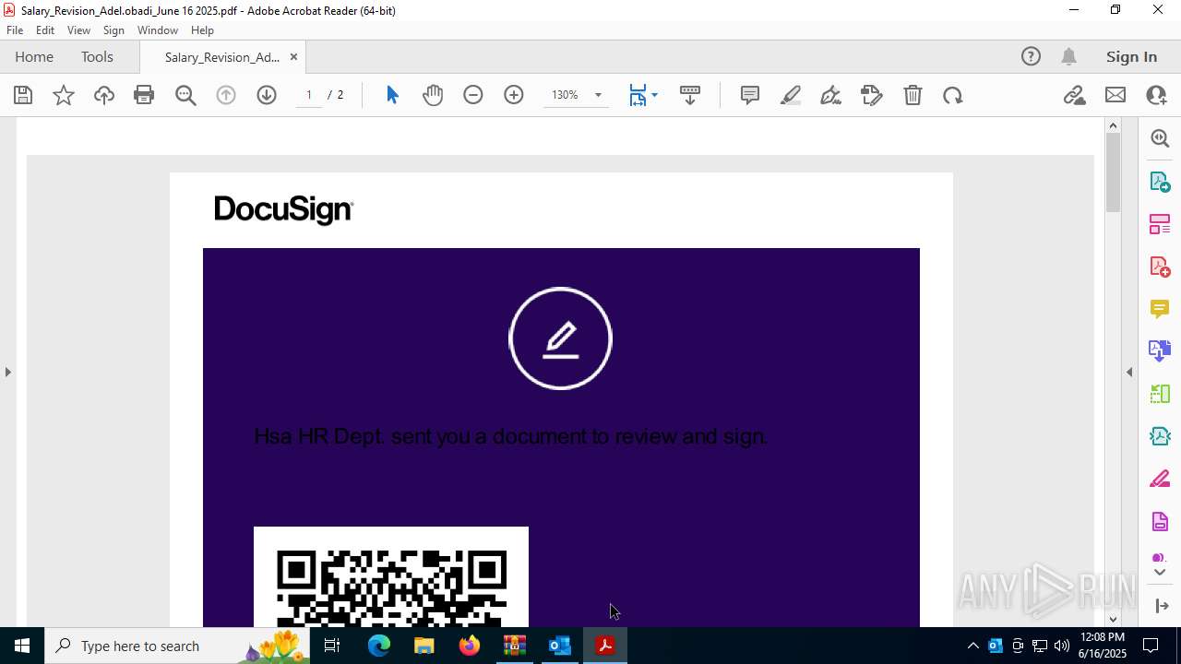
Task: Rotate the page with the rotate icon
Action: 953,95
